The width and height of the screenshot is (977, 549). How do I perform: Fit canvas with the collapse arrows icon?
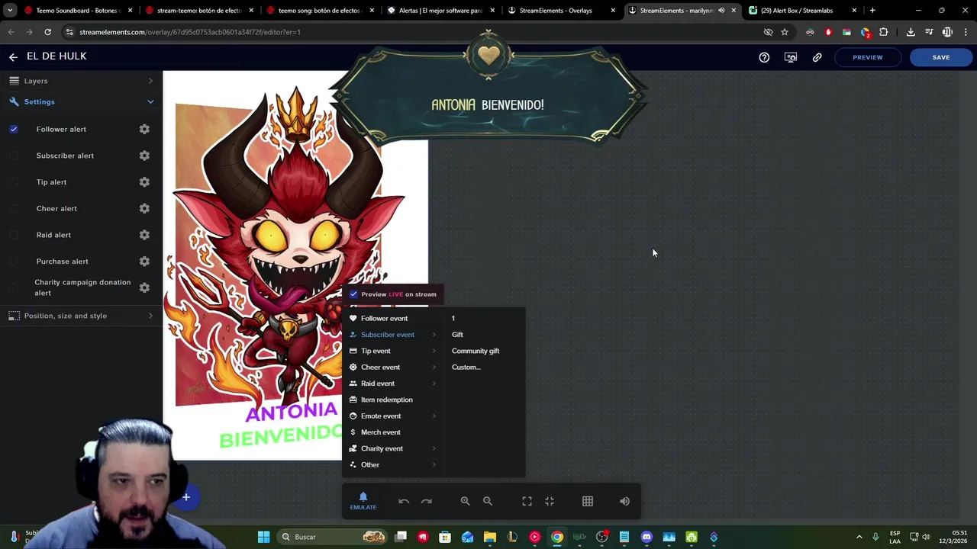(550, 501)
